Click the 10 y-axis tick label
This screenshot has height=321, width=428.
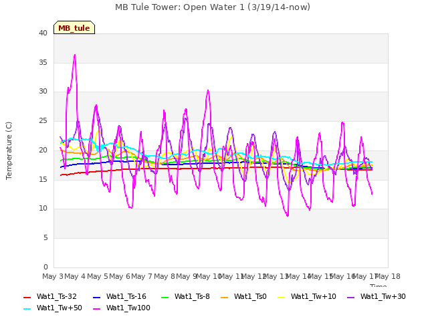pos(43,208)
